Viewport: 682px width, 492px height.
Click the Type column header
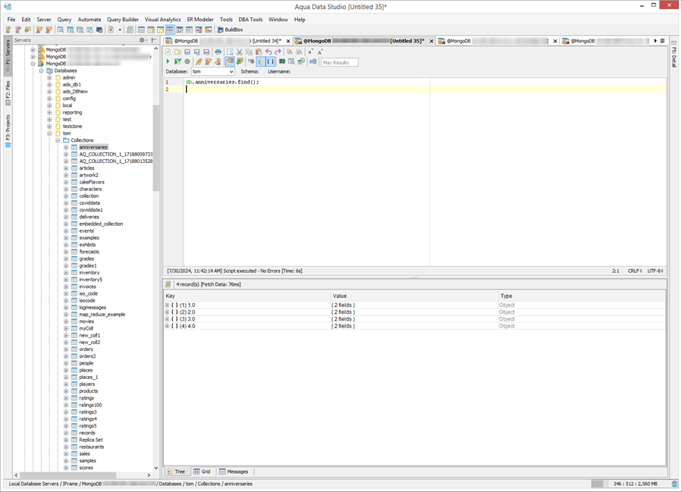pos(582,296)
